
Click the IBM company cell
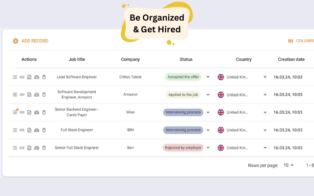tap(131, 130)
